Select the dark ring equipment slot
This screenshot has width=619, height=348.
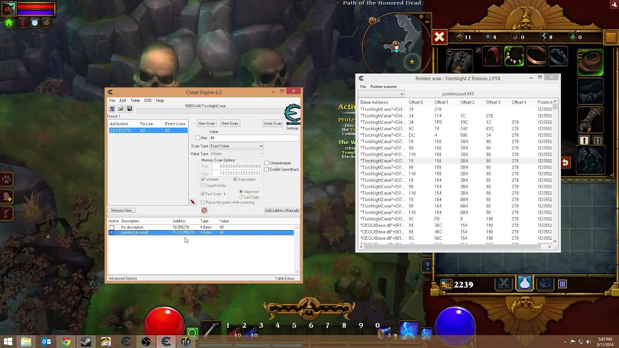[557, 57]
